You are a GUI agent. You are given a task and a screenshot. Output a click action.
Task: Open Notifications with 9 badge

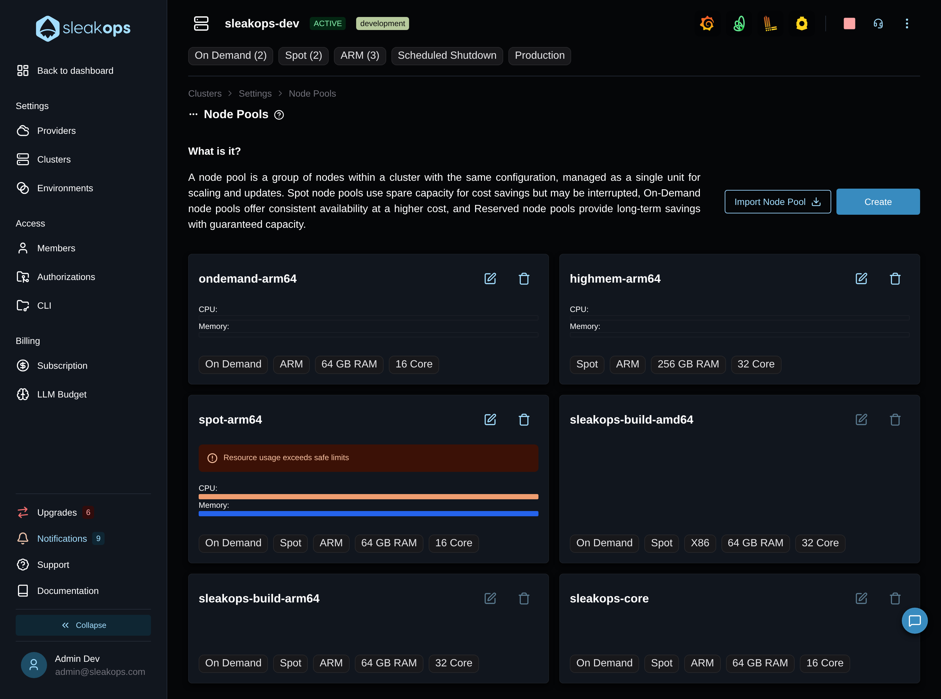[60, 539]
